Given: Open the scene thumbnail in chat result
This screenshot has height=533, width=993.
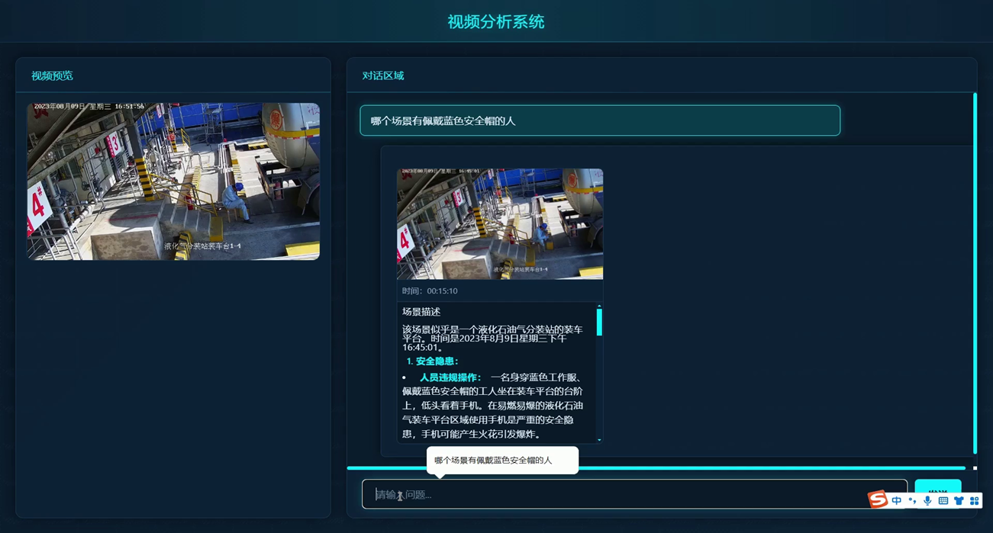Looking at the screenshot, I should [x=499, y=223].
